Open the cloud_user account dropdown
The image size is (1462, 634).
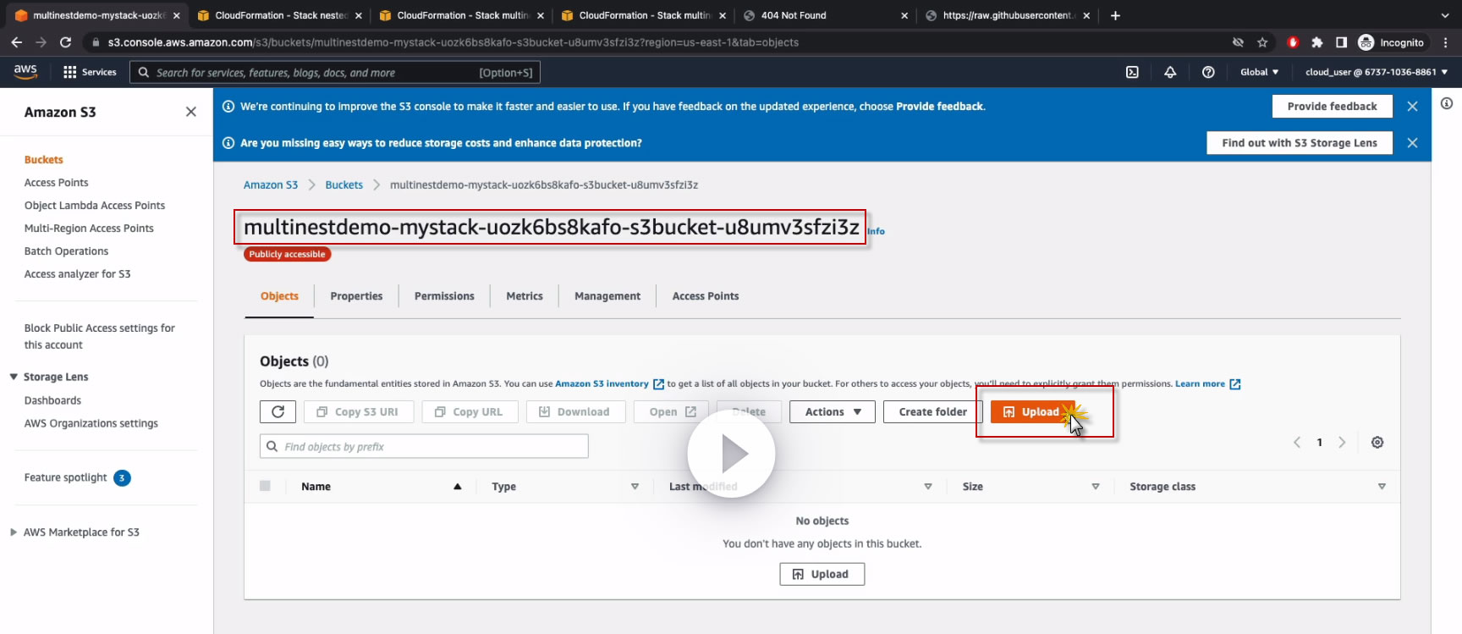pos(1377,72)
